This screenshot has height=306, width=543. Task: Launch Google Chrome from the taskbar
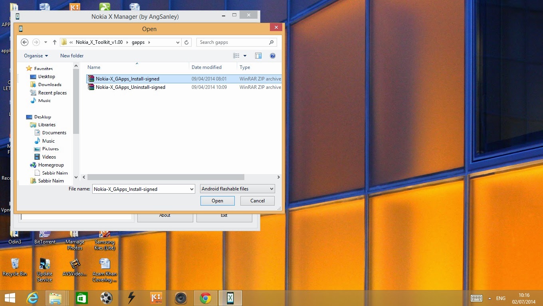click(x=205, y=298)
